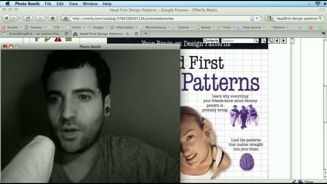Click the red error indicator in the developer toolbar

click(311, 27)
